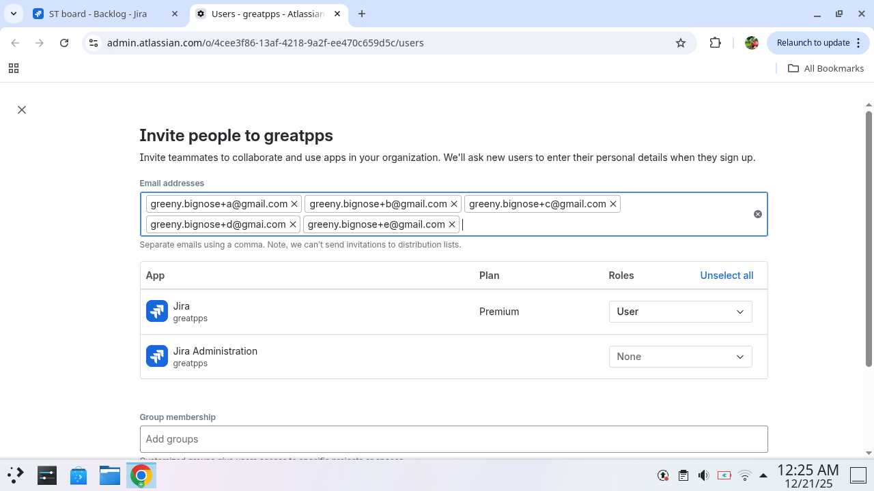Open the application launcher in taskbar

point(16,475)
